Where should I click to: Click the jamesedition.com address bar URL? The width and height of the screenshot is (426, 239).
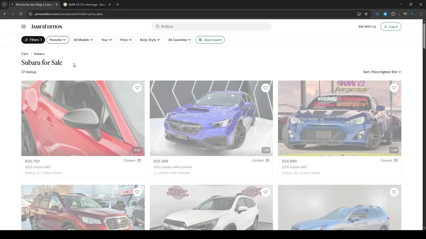pos(69,14)
